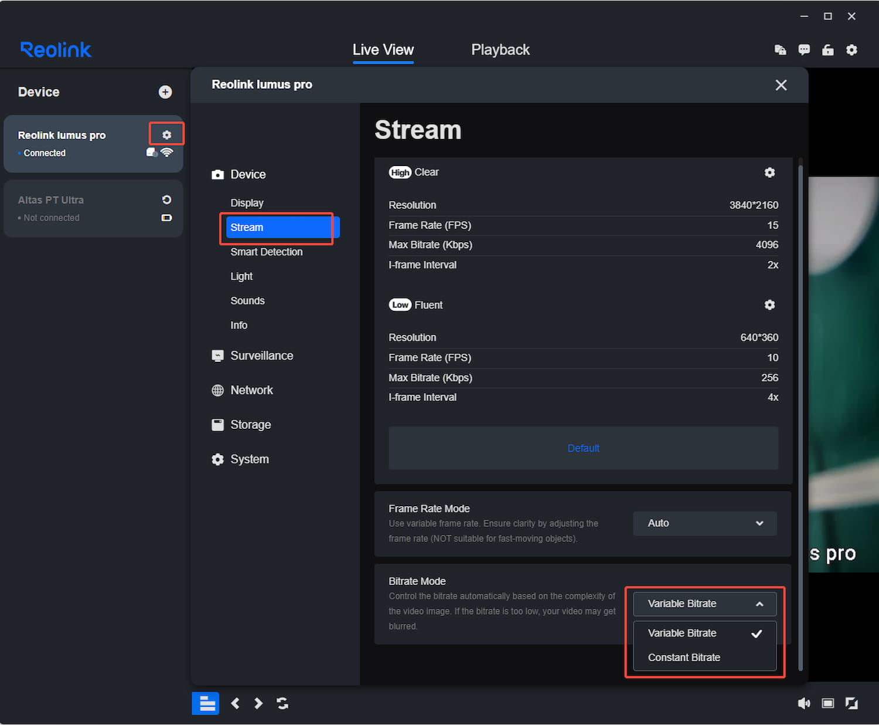This screenshot has width=879, height=725.
Task: Open the message chat icon in top bar
Action: click(804, 50)
